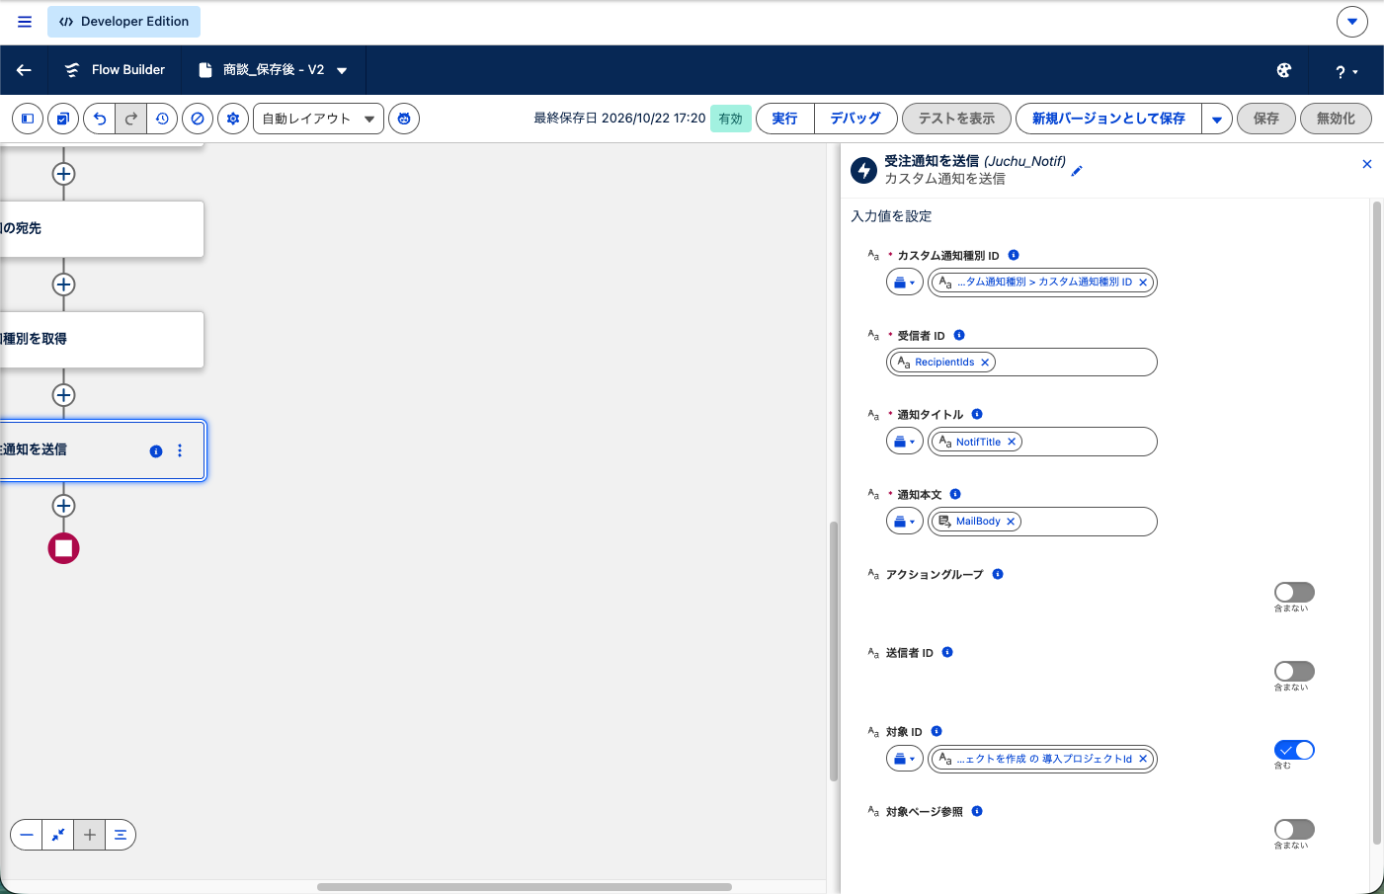Toggle 対象ページ参照 include switch
The height and width of the screenshot is (894, 1384).
pos(1294,829)
